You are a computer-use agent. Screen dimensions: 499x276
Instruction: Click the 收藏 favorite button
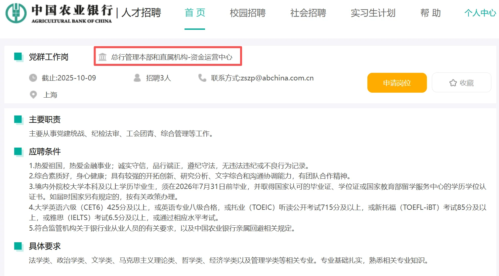[x=462, y=83]
